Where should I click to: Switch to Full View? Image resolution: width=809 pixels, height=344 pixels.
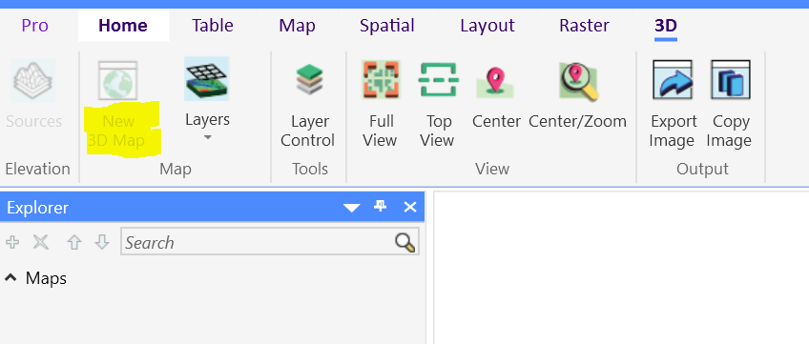382,80
